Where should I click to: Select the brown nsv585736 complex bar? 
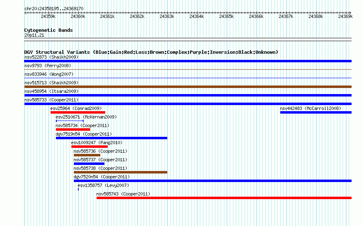(87, 155)
